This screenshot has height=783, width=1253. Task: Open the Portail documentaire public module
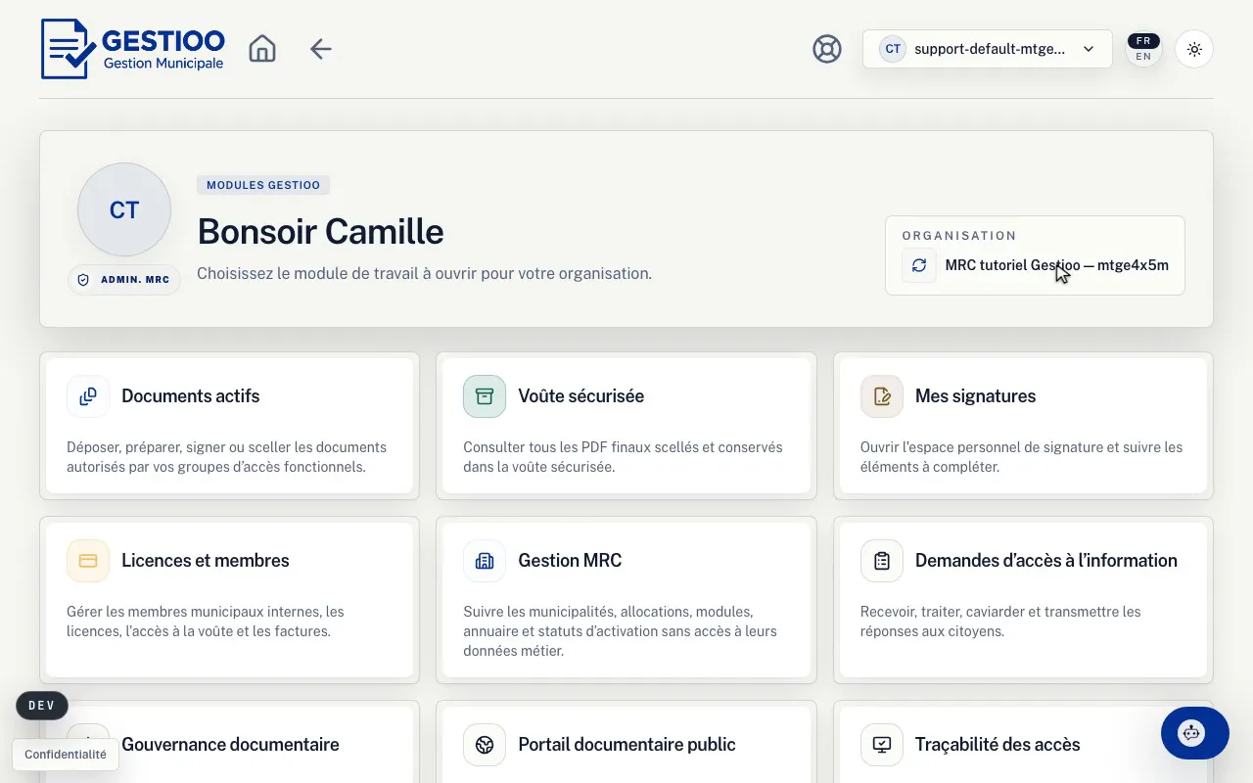pos(626,745)
